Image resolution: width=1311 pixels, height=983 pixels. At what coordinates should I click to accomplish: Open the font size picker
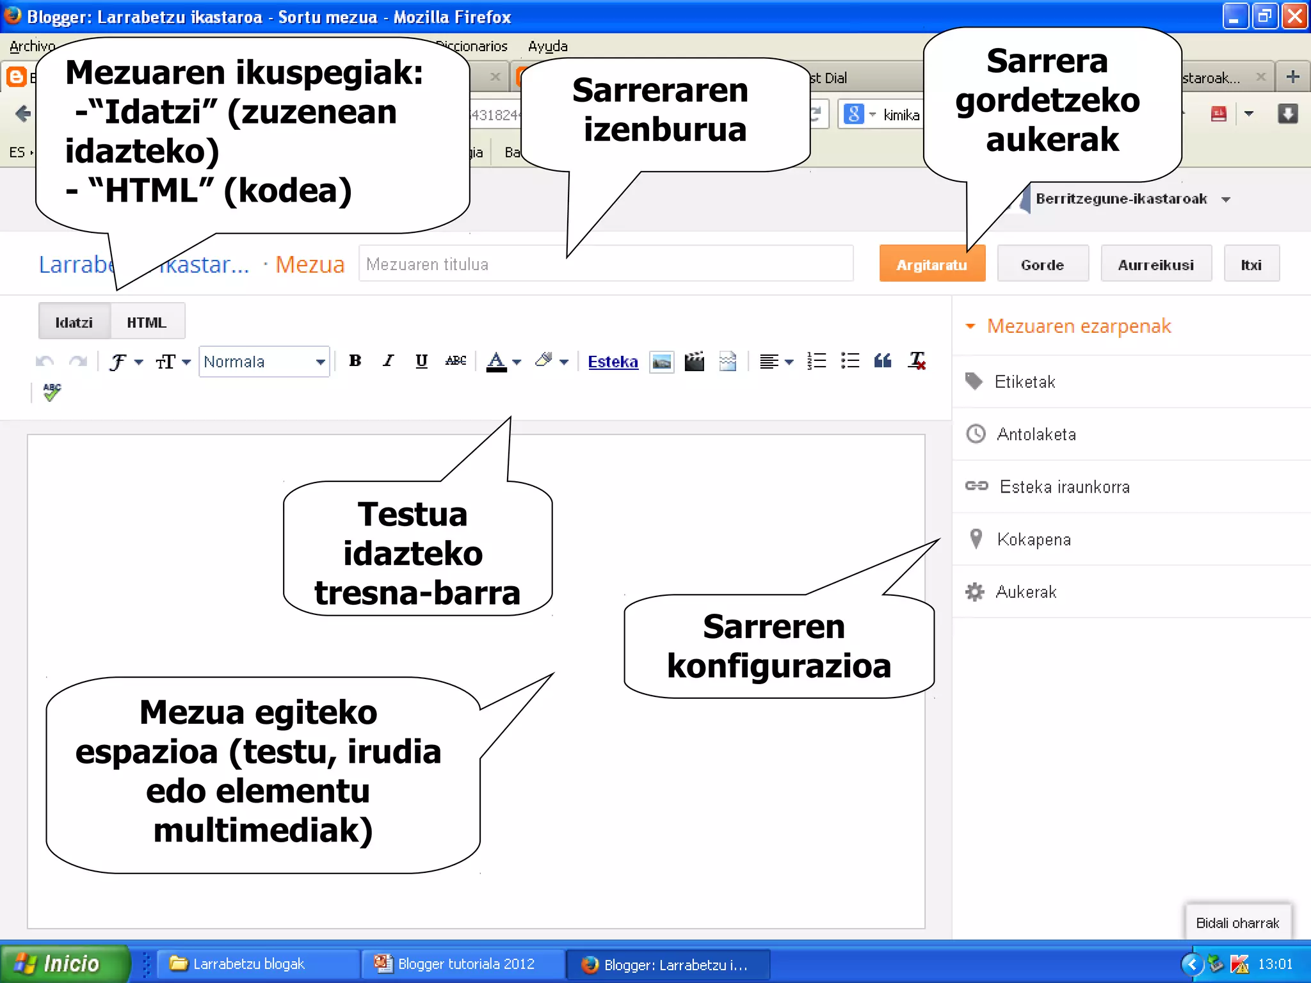click(x=173, y=362)
